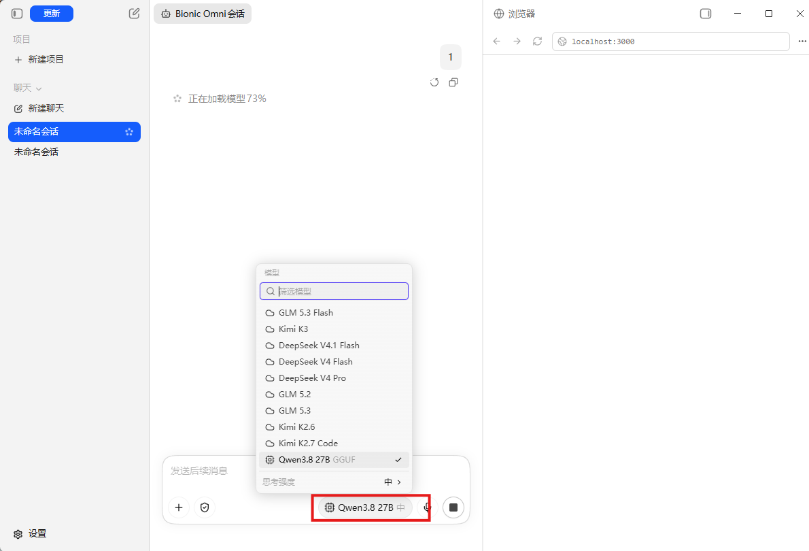Click the checkmark on the Qwen3.8 row
Screen dimensions: 809x551
click(398, 460)
